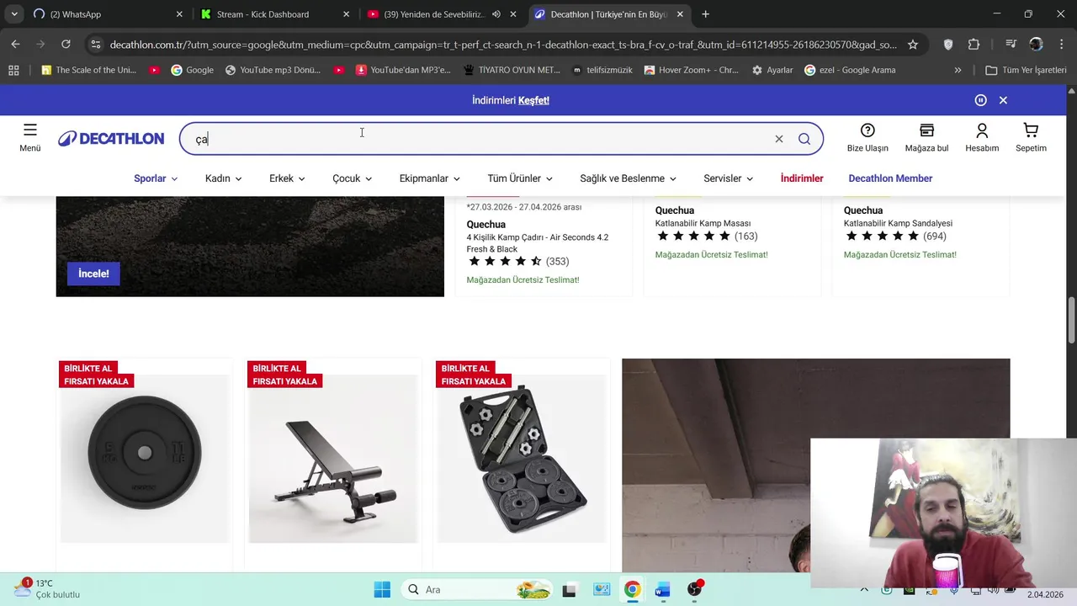Expand the Kadın navigation menu
The height and width of the screenshot is (606, 1077).
click(x=223, y=178)
